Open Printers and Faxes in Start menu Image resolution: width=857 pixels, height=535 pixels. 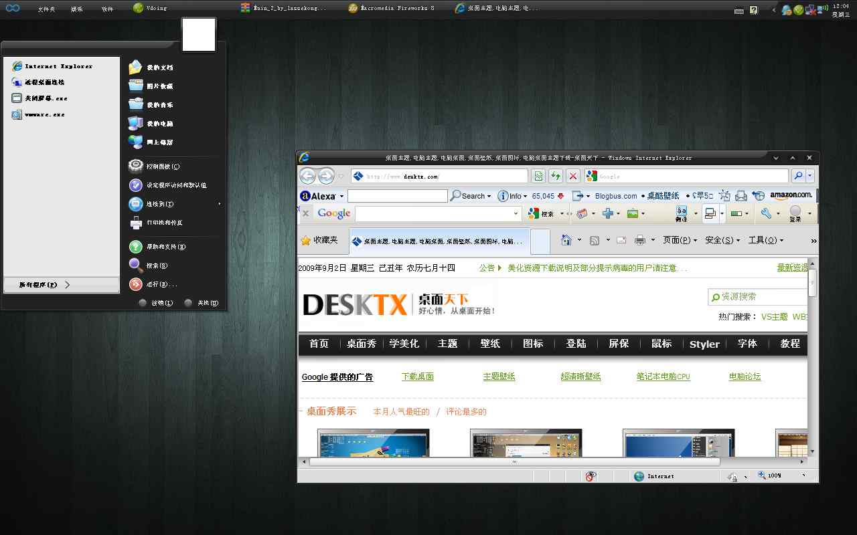pos(156,223)
